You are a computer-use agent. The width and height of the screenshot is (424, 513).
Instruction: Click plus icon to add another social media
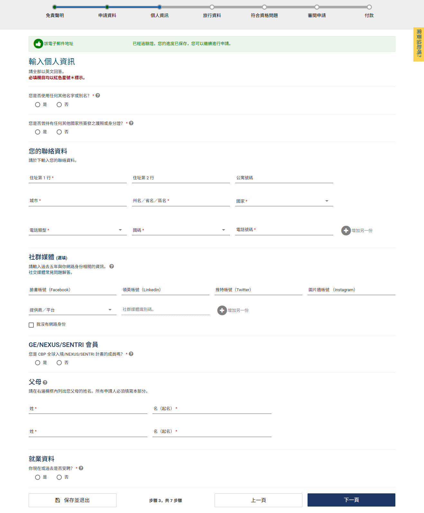pos(222,310)
